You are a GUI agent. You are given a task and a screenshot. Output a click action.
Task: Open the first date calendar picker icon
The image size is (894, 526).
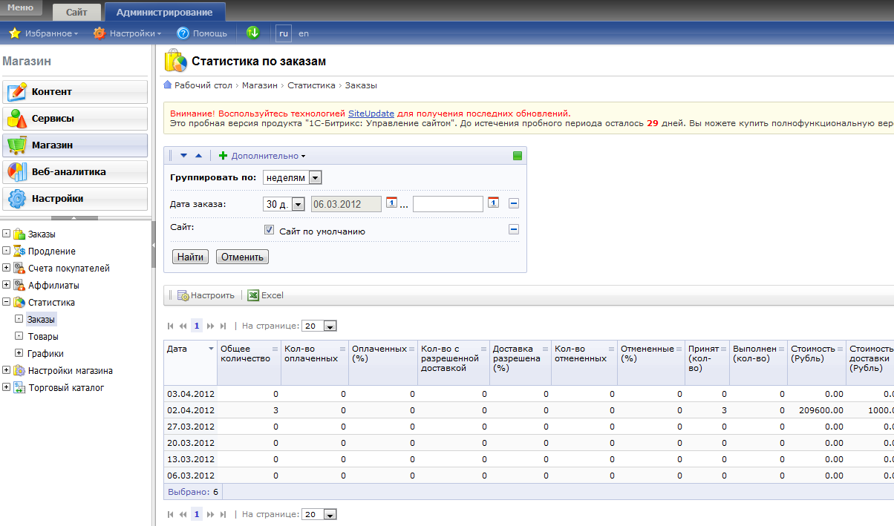tap(391, 203)
